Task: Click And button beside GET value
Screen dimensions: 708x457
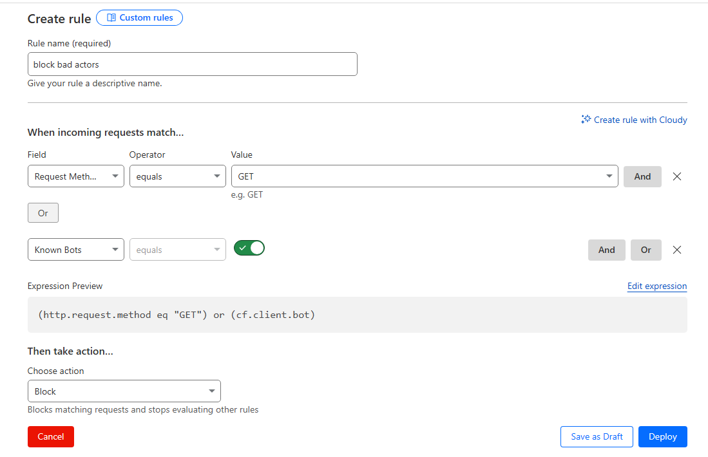Action: pos(642,176)
